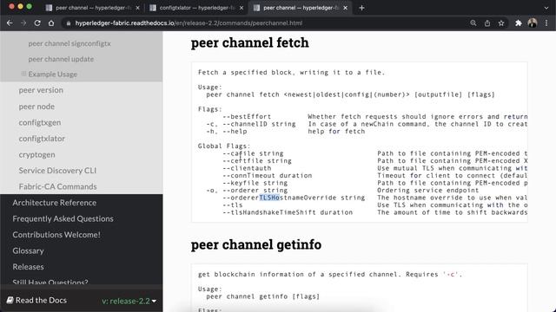Click the share page icon
This screenshot has width=556, height=312.
487,23
